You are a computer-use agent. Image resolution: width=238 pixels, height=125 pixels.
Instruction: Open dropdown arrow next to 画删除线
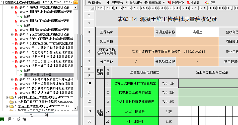click(164, 2)
